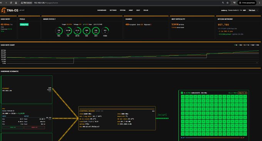Click the red POWER OFF button in PSU panel

pos(34,127)
